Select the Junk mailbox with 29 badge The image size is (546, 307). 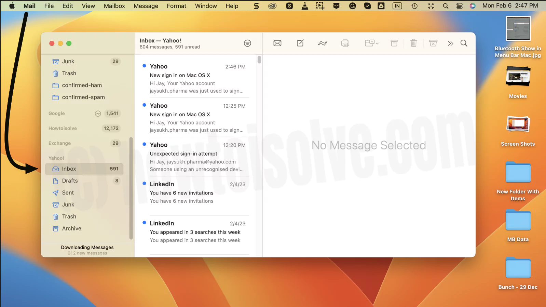84,62
